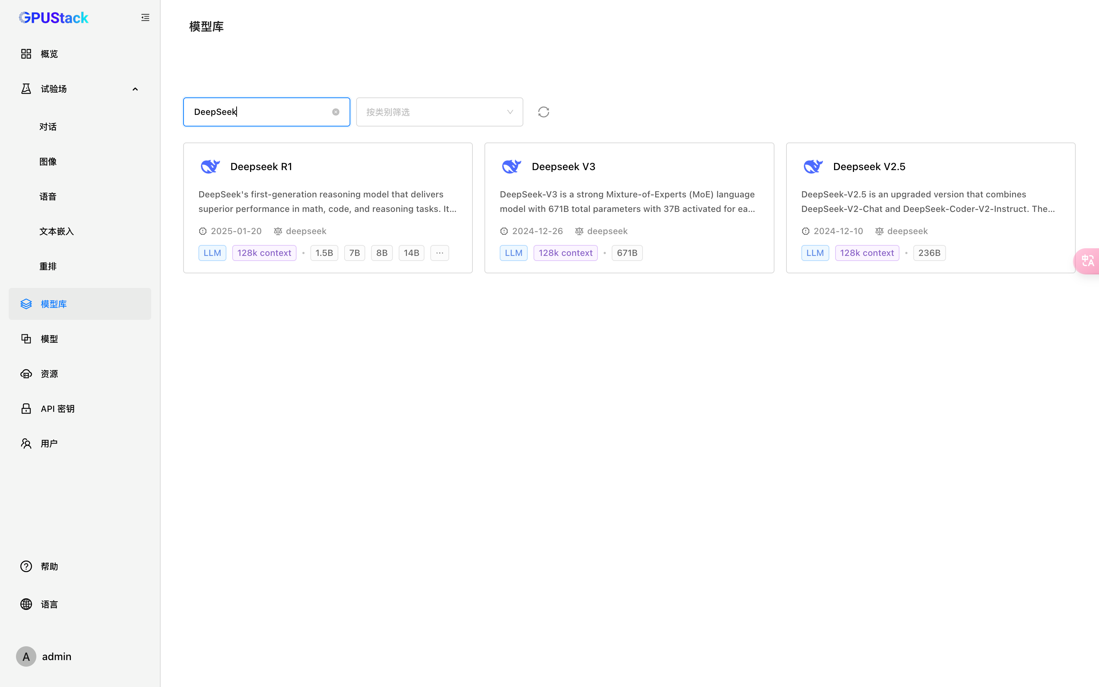1099x687 pixels.
Task: Open the Deepseek V3 model card
Action: pos(629,208)
